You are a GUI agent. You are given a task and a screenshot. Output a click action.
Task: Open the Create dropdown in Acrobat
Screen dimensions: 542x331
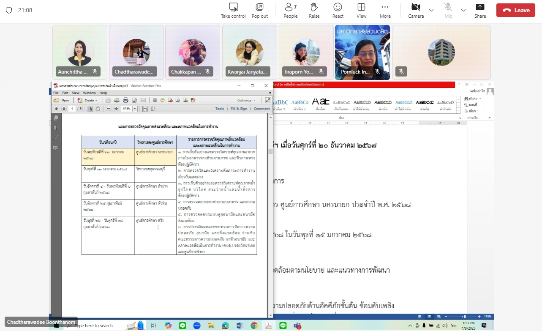point(87,100)
